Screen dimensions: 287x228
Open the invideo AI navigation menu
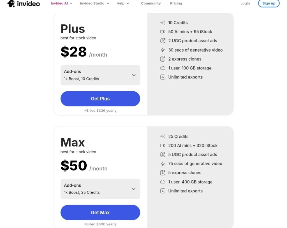(x=62, y=3)
